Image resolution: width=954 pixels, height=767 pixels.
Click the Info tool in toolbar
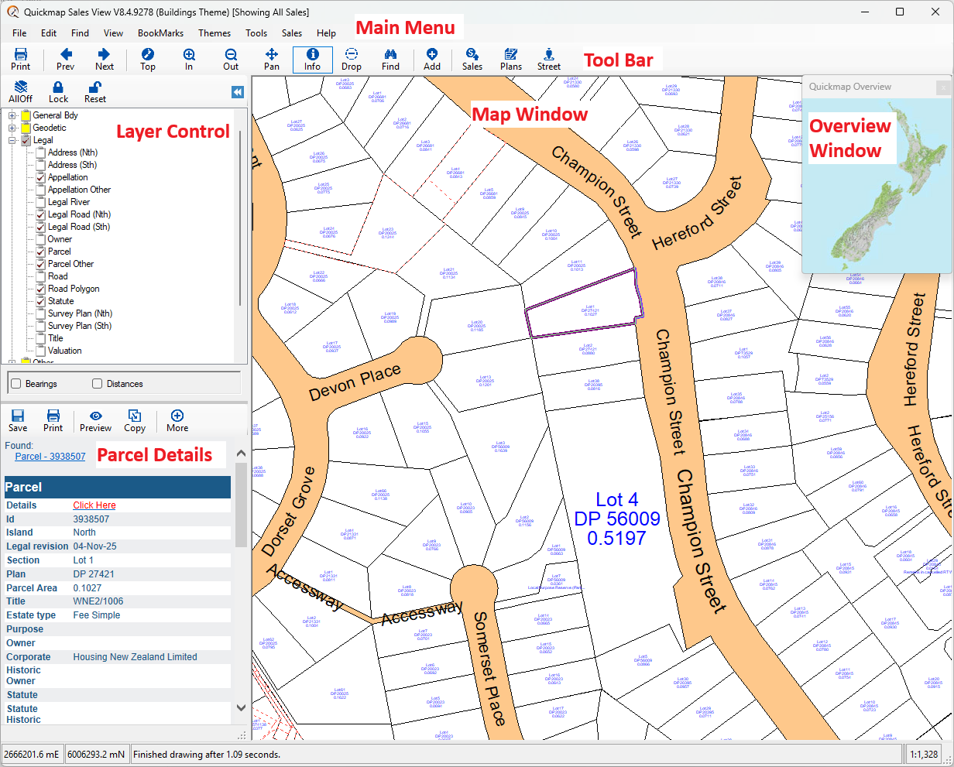[312, 60]
